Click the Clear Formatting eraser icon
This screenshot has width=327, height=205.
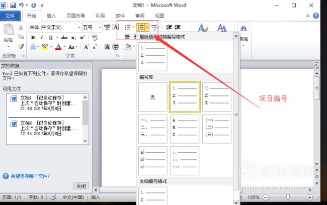click(94, 38)
